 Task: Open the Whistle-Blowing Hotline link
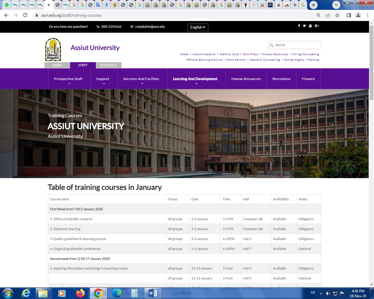coord(204,60)
